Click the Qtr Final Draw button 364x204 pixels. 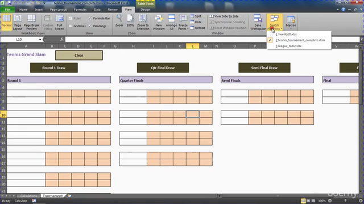[163, 68]
